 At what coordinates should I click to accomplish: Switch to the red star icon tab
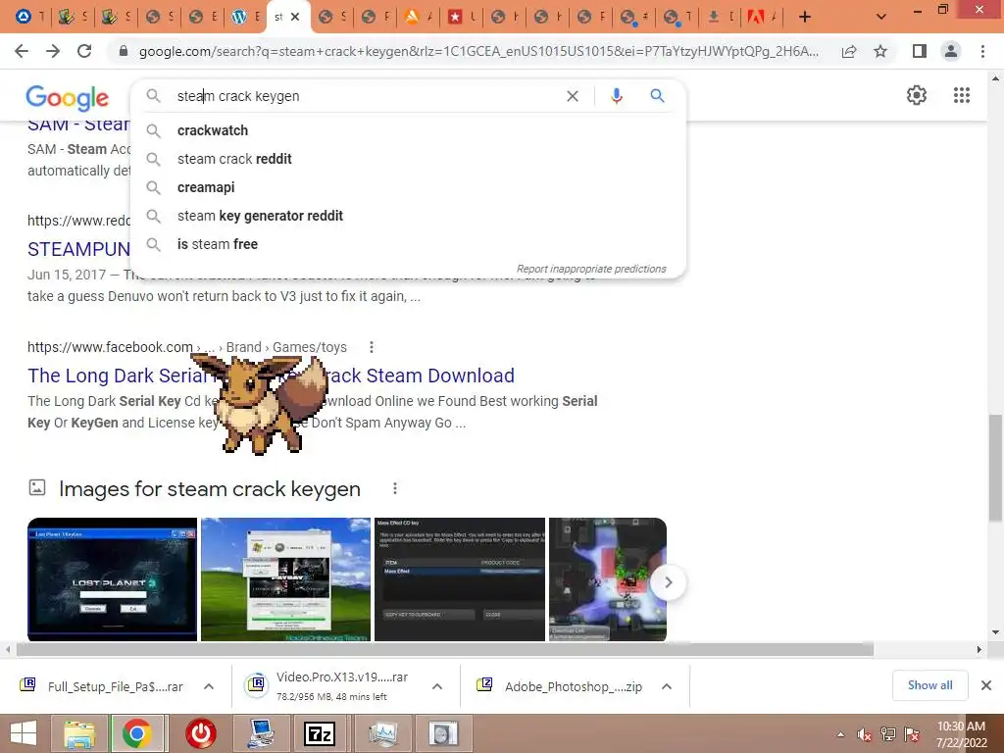click(x=461, y=18)
